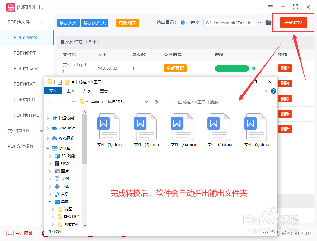Image resolution: width=317 pixels, height=241 pixels.
Task: Go up one folder level in Explorer
Action: coord(74,102)
